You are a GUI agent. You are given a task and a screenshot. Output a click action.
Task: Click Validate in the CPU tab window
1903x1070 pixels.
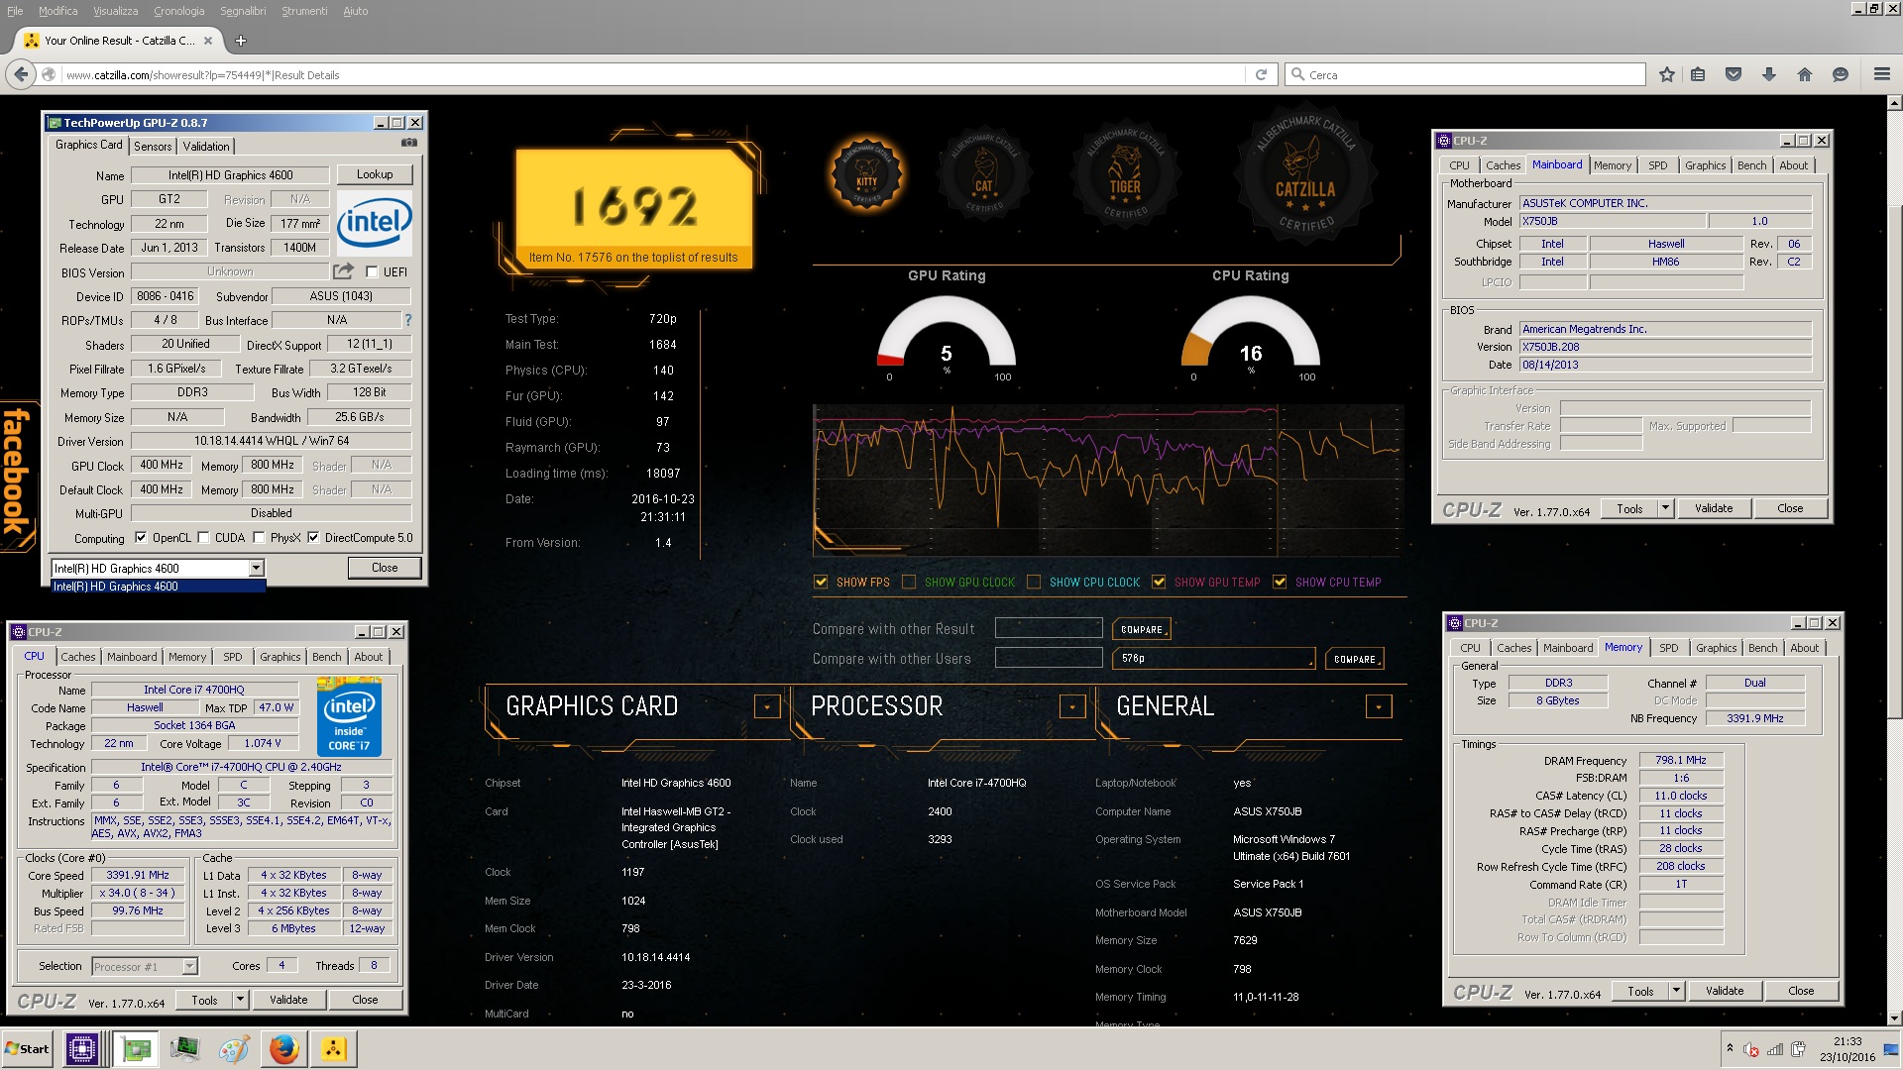(x=288, y=1000)
